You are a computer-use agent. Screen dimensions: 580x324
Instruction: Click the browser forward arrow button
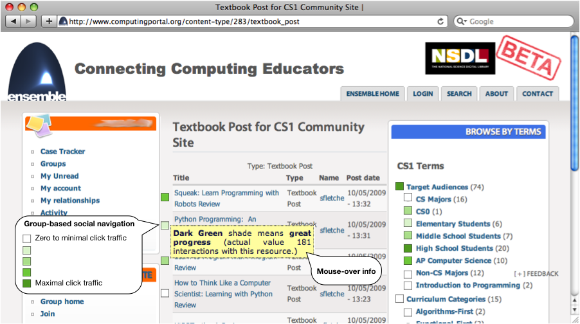(x=28, y=21)
